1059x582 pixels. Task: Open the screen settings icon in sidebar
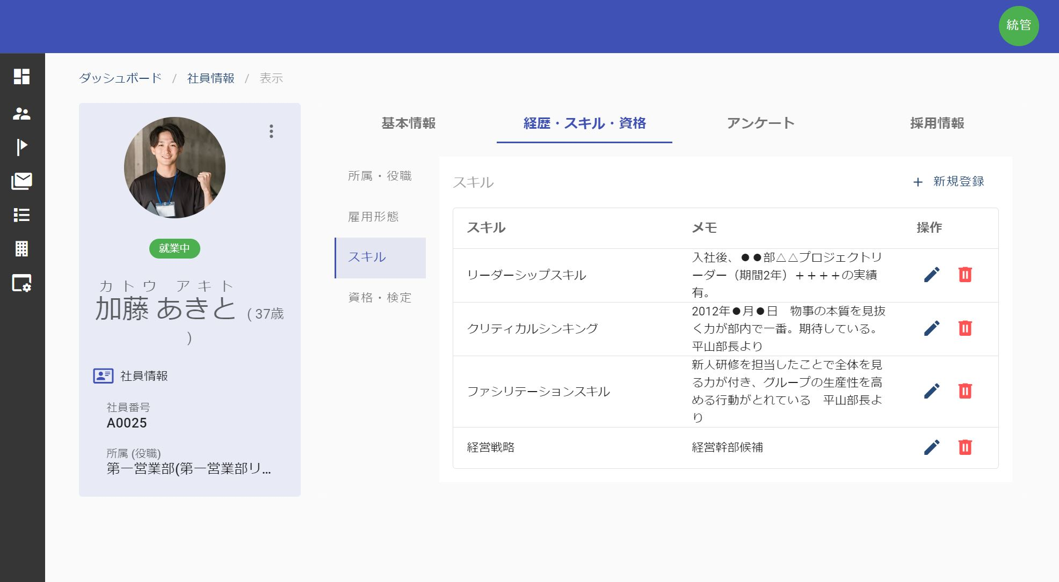[x=21, y=283]
